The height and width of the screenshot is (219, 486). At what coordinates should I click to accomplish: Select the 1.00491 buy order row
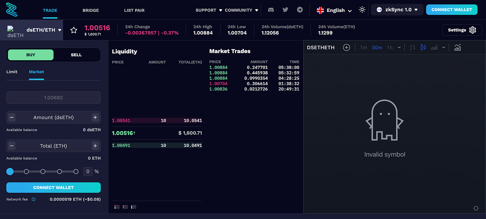click(x=157, y=145)
